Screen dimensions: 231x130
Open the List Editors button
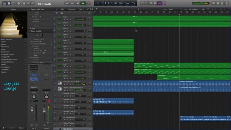[x=213, y=4]
